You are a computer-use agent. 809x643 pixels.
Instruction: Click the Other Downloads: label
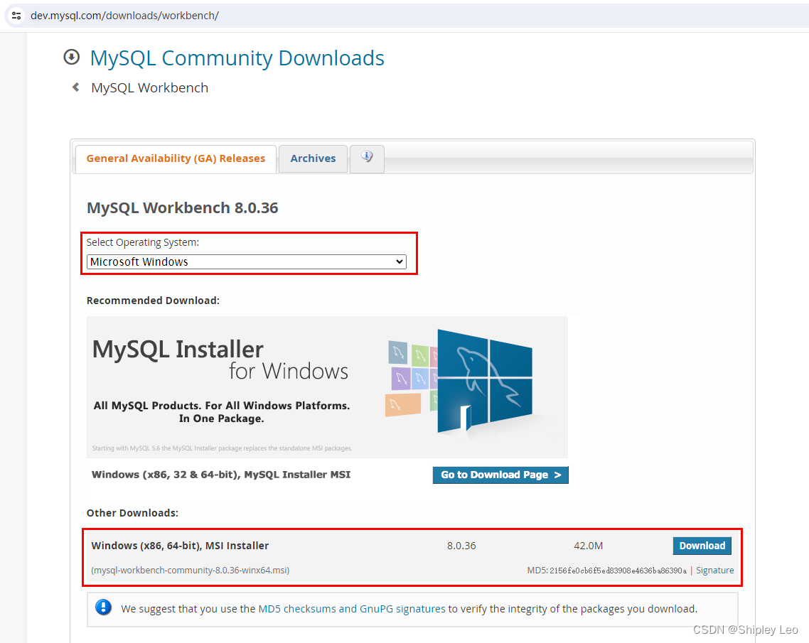[132, 513]
